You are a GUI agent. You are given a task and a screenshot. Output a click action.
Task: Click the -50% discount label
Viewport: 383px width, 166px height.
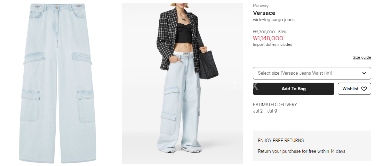281,32
